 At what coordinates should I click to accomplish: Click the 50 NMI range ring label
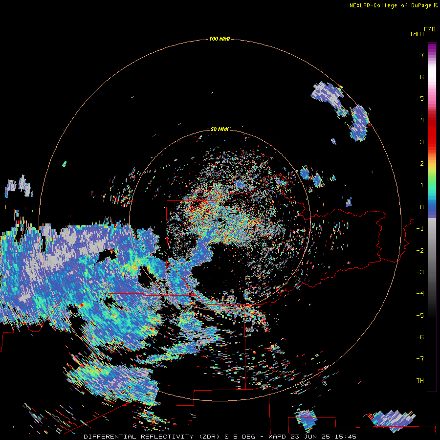(x=220, y=129)
